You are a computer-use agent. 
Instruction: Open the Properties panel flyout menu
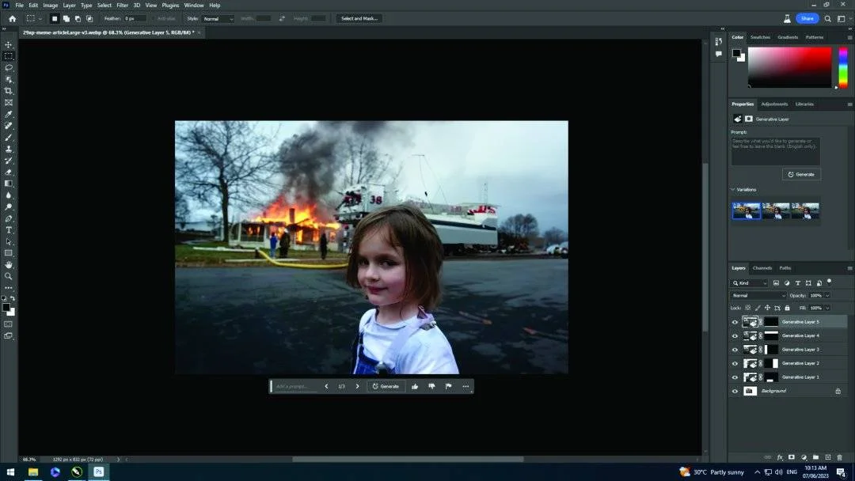point(849,104)
